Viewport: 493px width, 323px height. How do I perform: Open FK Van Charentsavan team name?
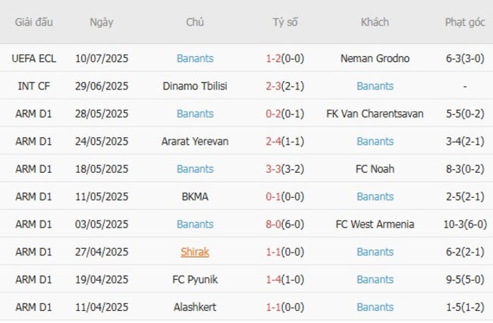375,114
